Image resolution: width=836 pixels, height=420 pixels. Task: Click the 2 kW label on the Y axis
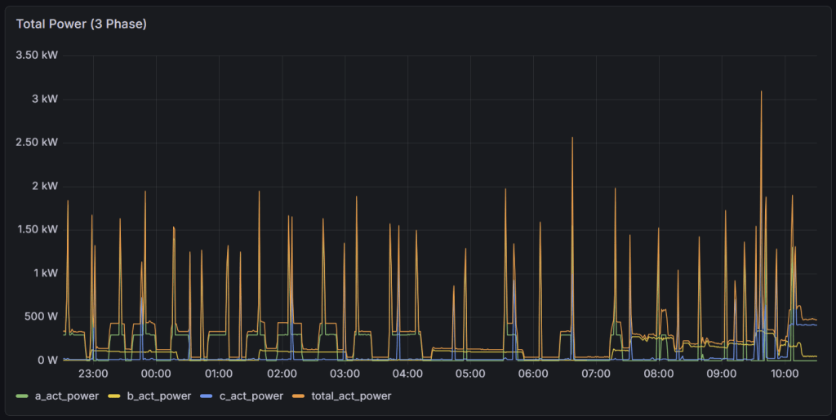pyautogui.click(x=45, y=186)
